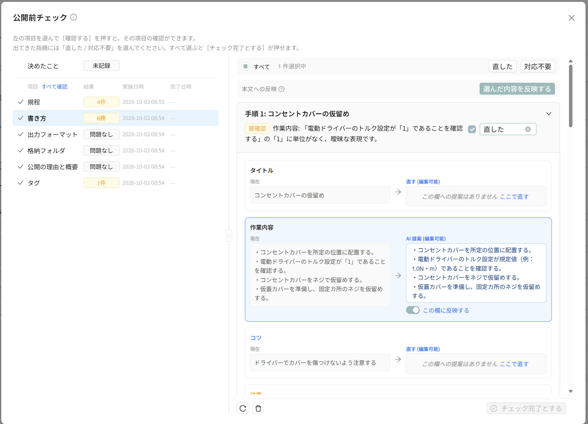Click the panel divider drag handle
Image resolution: width=588 pixels, height=424 pixels.
click(x=229, y=236)
